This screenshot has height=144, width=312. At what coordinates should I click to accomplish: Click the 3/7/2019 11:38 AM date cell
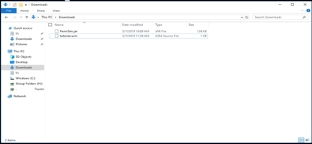pyautogui.click(x=135, y=36)
